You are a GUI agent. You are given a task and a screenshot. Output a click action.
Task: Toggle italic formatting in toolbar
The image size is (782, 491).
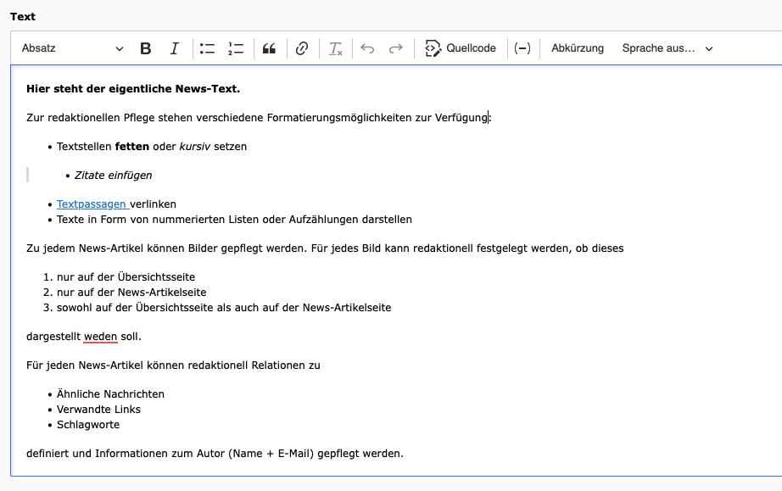click(175, 48)
